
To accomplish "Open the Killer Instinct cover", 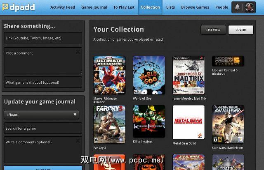I will coord(149,121).
